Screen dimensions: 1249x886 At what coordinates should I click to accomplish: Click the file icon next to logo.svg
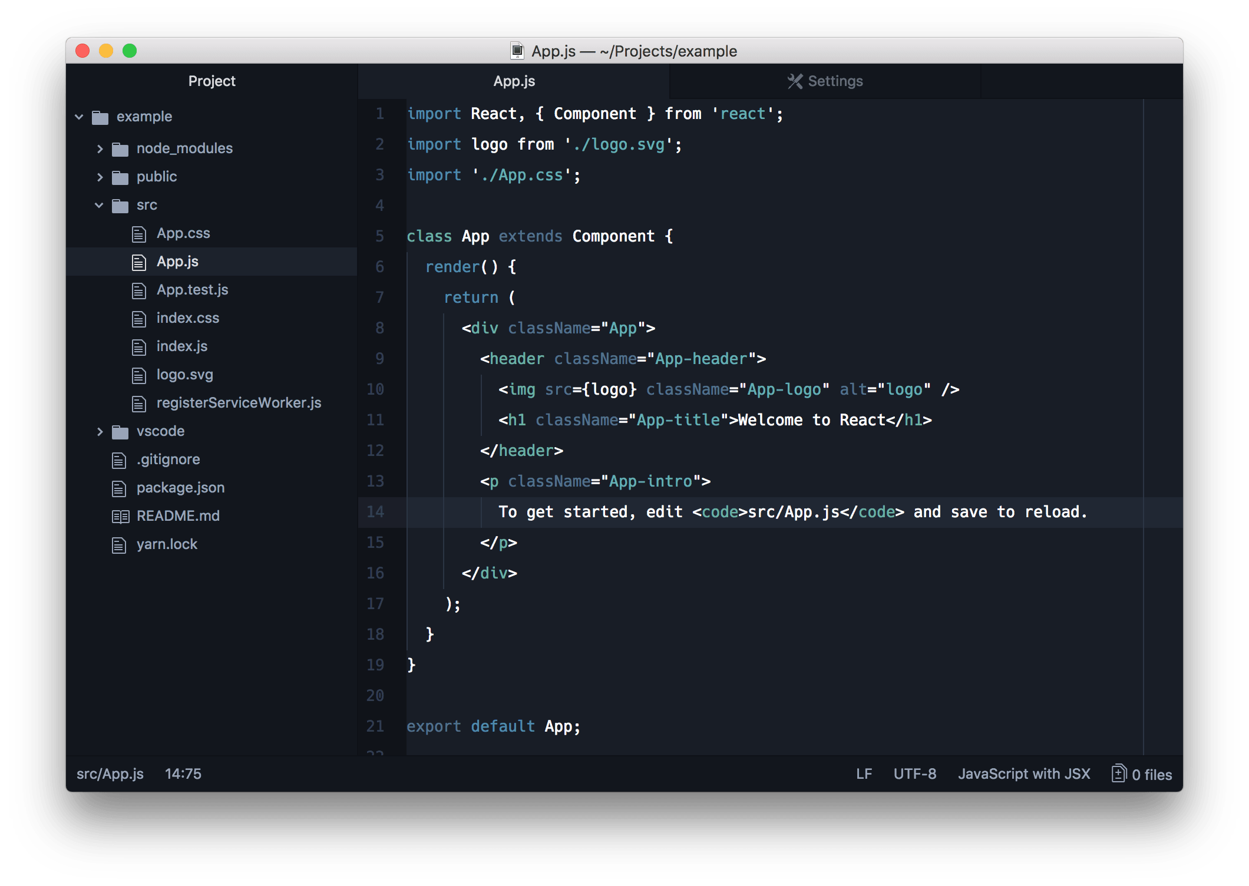point(139,375)
